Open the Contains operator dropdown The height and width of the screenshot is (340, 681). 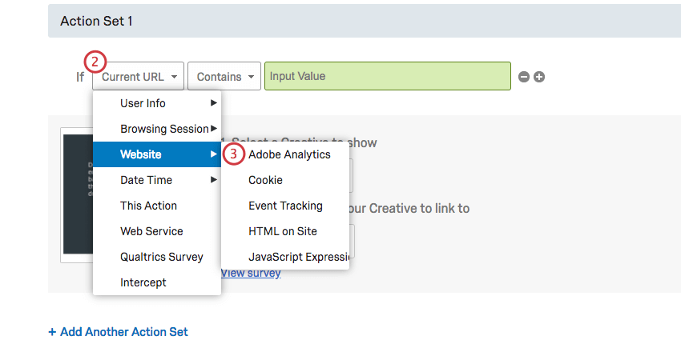tap(224, 77)
